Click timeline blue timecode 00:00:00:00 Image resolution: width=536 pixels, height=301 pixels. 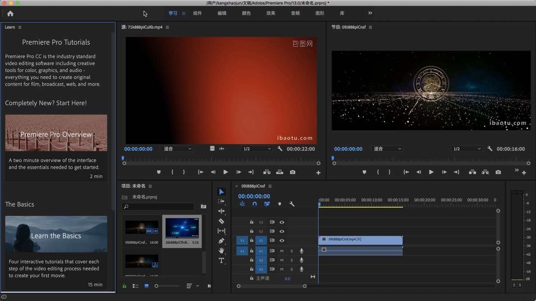coord(254,196)
